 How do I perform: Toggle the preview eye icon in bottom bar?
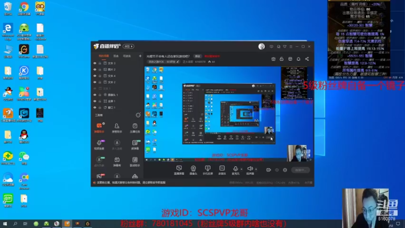click(277, 170)
